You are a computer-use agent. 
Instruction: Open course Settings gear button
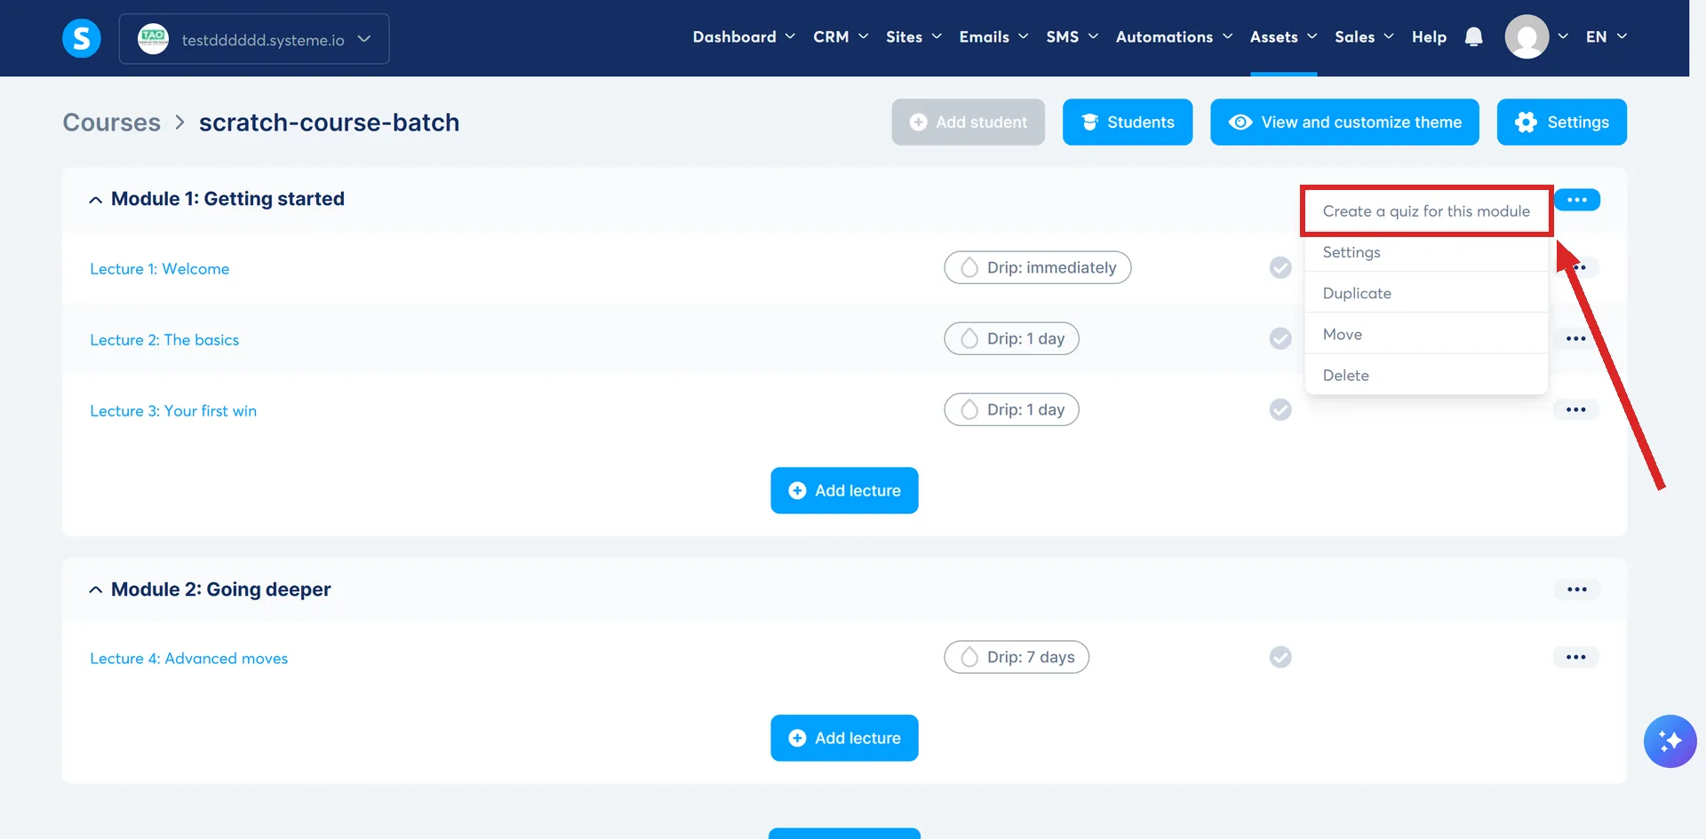point(1561,122)
